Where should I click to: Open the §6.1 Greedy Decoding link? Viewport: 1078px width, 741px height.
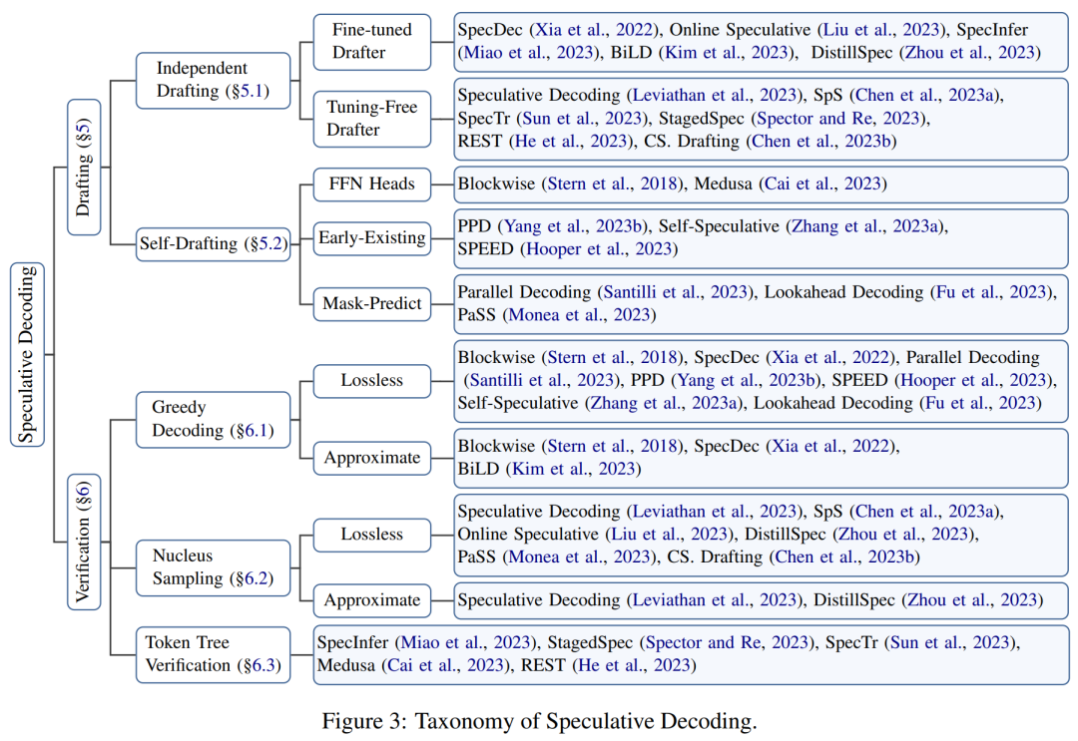[255, 431]
